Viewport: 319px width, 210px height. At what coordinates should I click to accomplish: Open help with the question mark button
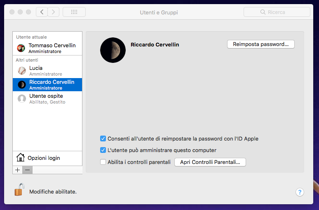coord(300,192)
